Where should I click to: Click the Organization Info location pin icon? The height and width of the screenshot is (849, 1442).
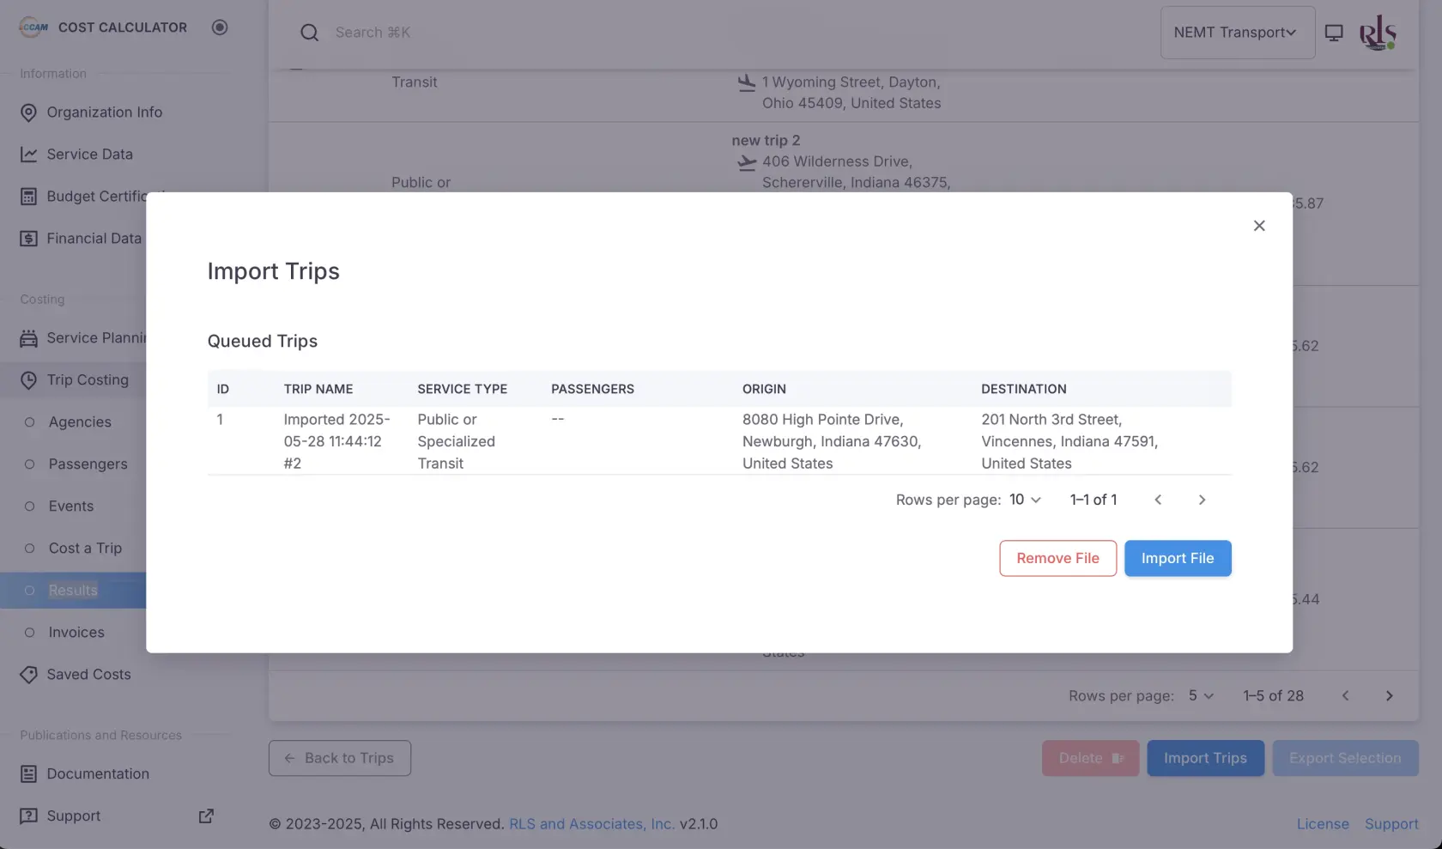pyautogui.click(x=28, y=112)
